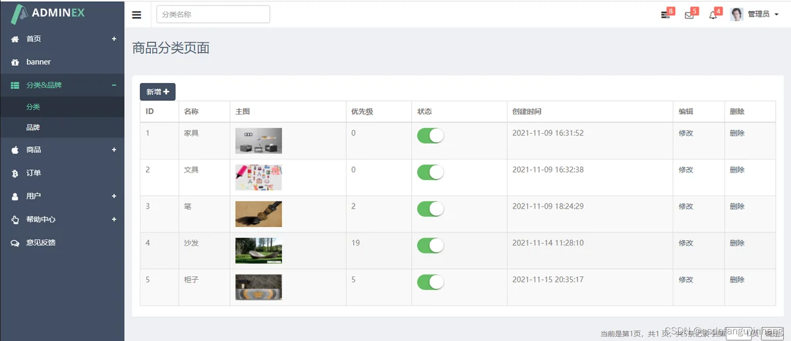Click 删除 for the 沙发 row
This screenshot has width=791, height=341.
(737, 243)
